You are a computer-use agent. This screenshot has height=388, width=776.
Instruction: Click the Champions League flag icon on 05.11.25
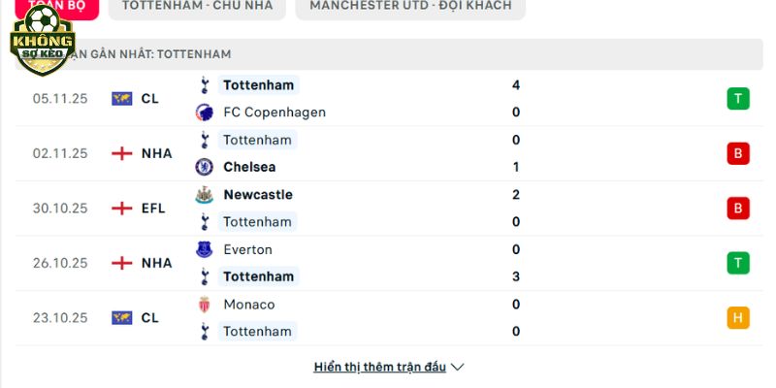tap(121, 98)
